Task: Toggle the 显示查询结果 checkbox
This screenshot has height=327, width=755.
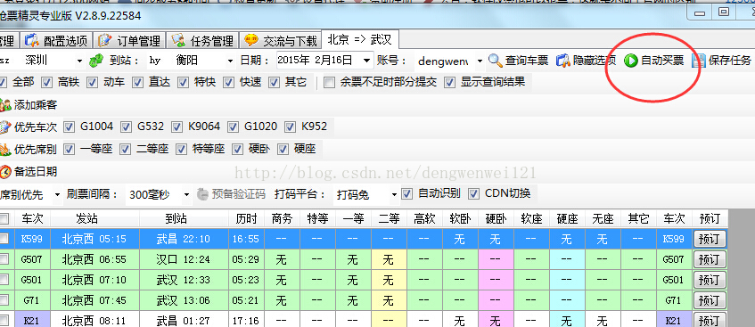Action: pyautogui.click(x=450, y=82)
